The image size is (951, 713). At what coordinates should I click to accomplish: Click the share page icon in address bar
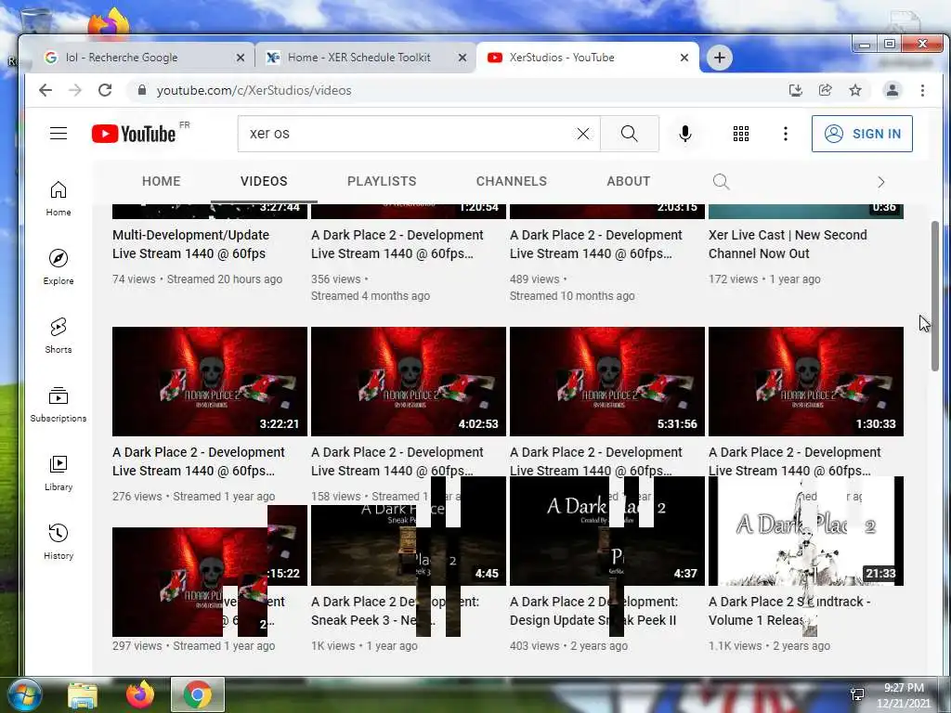(825, 90)
